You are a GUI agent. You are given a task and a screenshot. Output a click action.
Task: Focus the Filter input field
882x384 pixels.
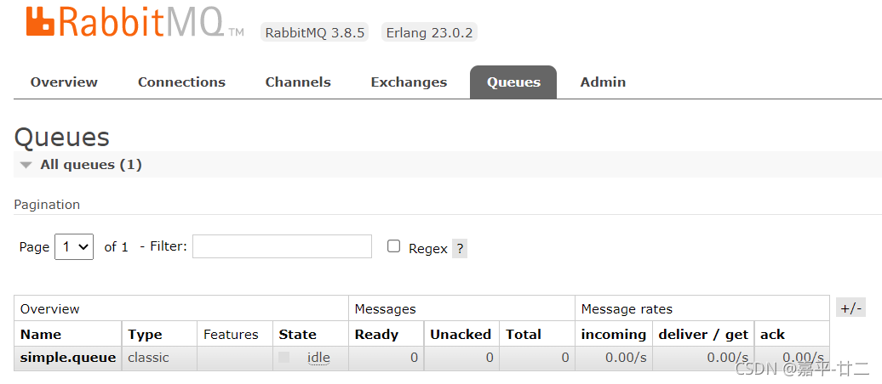pos(282,246)
